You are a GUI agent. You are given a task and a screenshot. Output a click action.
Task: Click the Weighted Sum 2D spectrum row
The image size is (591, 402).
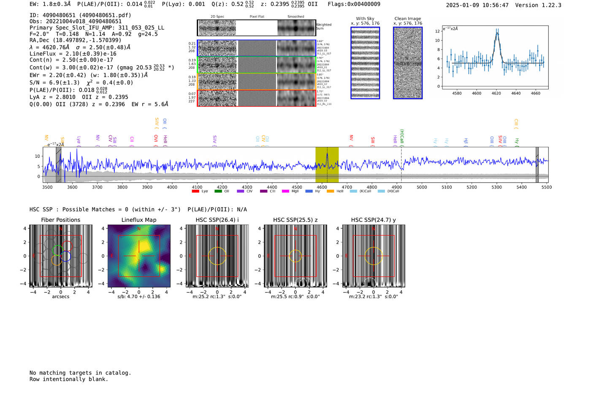point(257,28)
